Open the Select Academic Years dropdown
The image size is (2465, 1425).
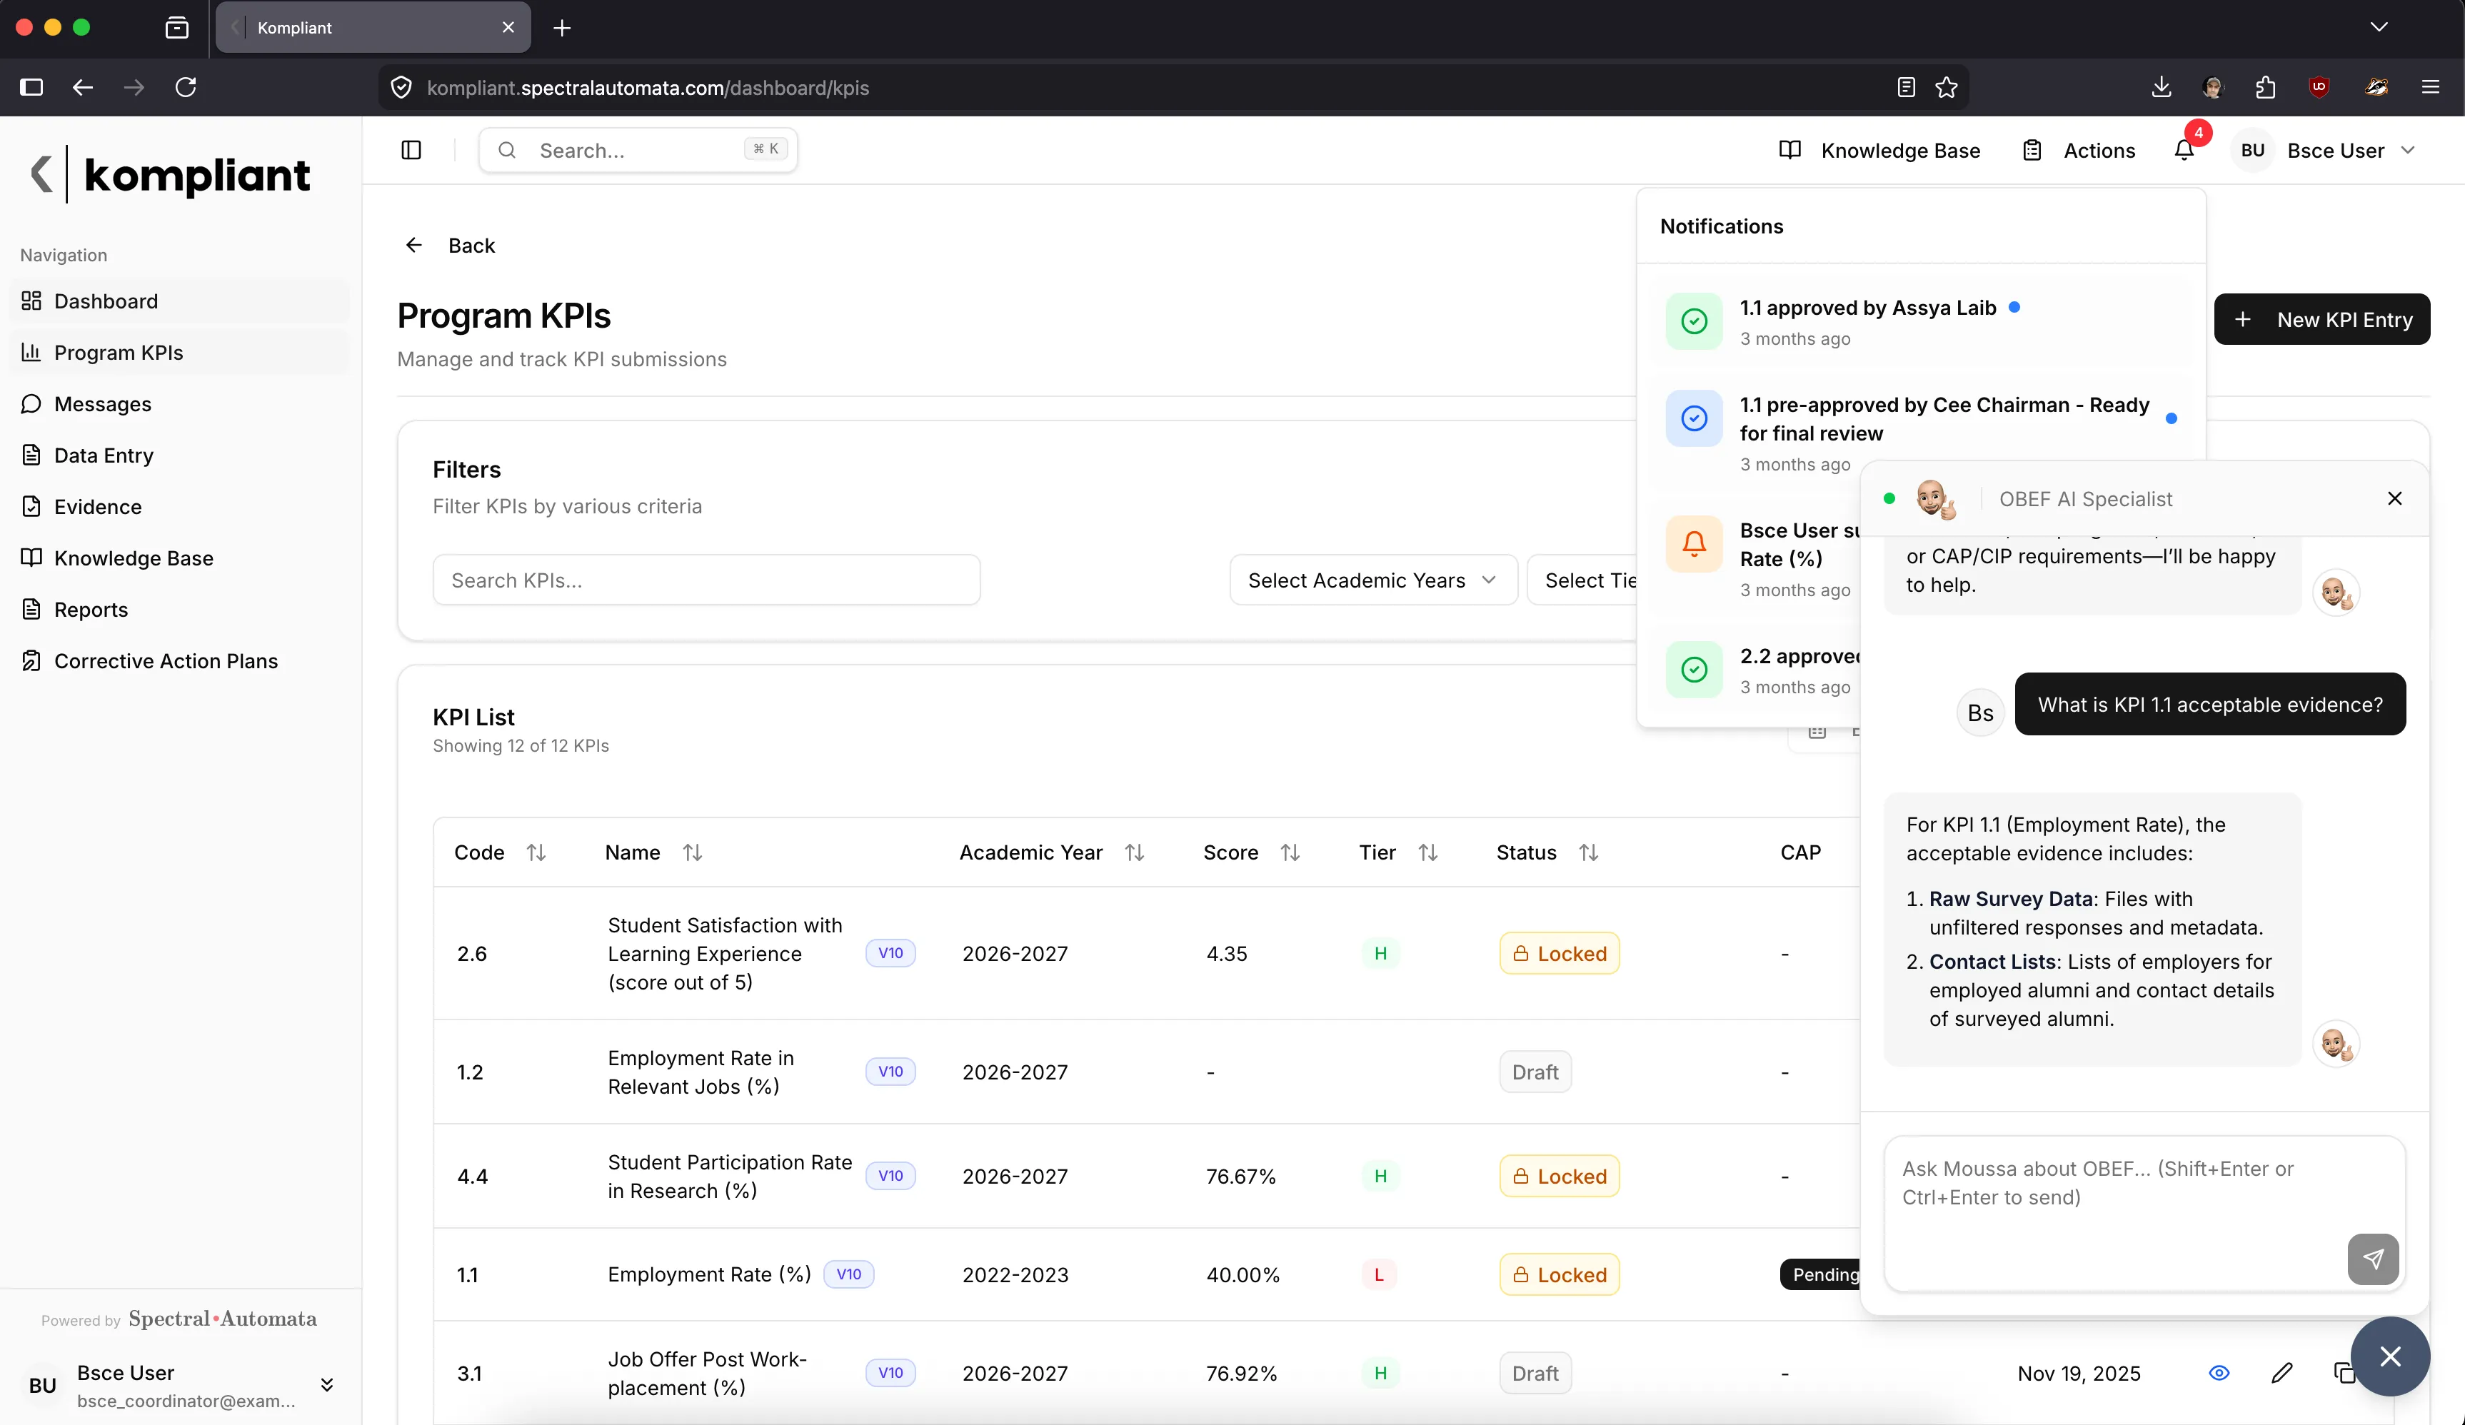[x=1373, y=579]
